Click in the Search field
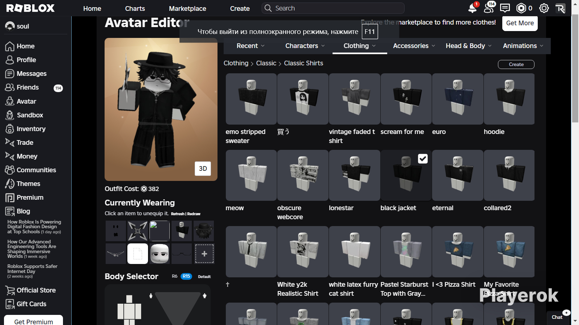 point(333,8)
